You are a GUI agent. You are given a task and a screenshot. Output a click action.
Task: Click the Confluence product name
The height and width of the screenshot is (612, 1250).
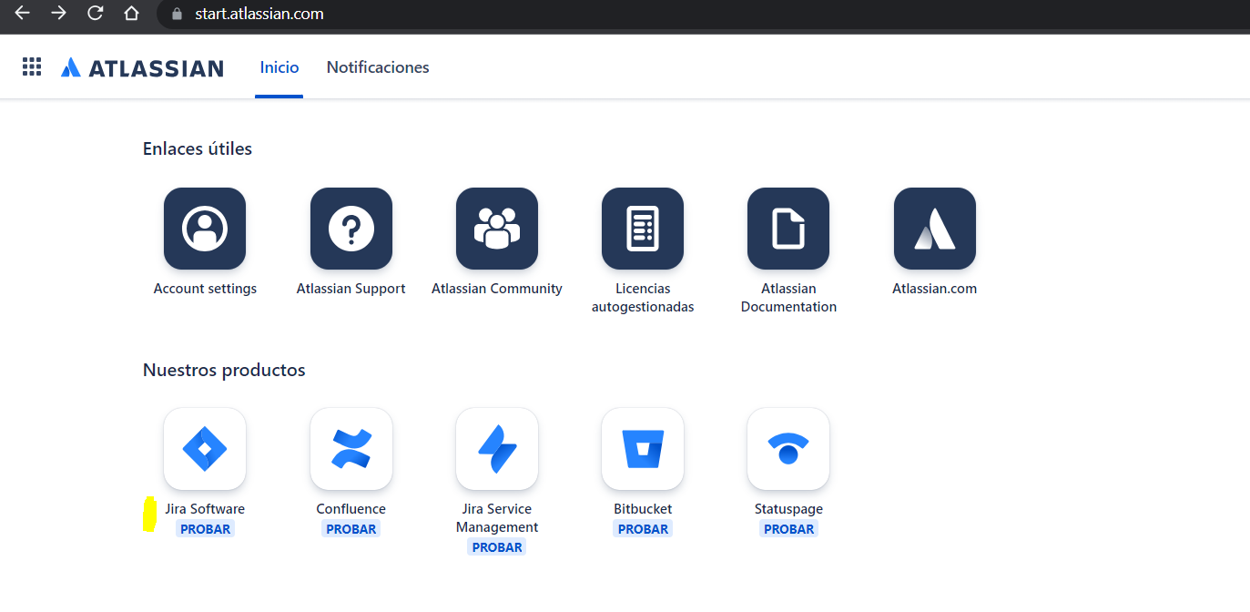(x=351, y=509)
